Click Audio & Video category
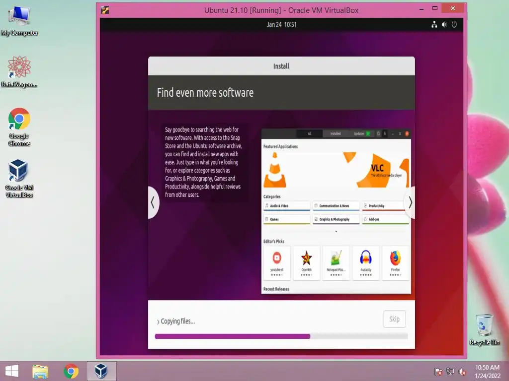 point(287,206)
